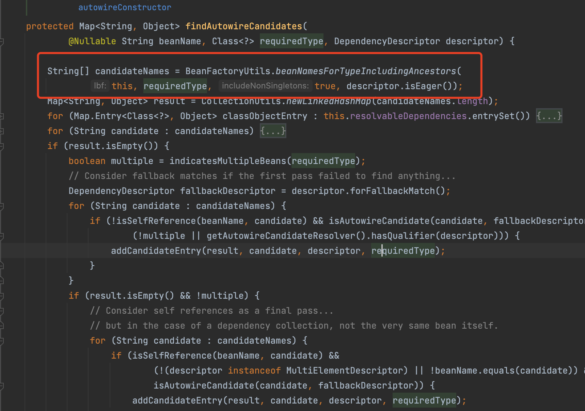Click the beanName.equals call

coord(475,371)
